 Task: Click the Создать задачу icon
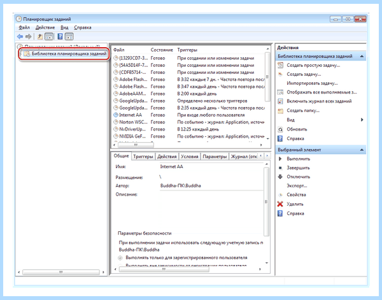pyautogui.click(x=280, y=75)
